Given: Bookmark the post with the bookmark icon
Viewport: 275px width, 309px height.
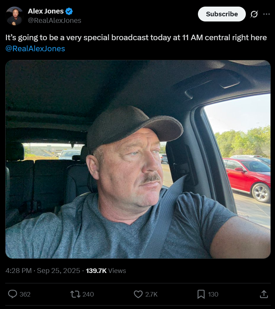Looking at the screenshot, I should coord(201,294).
